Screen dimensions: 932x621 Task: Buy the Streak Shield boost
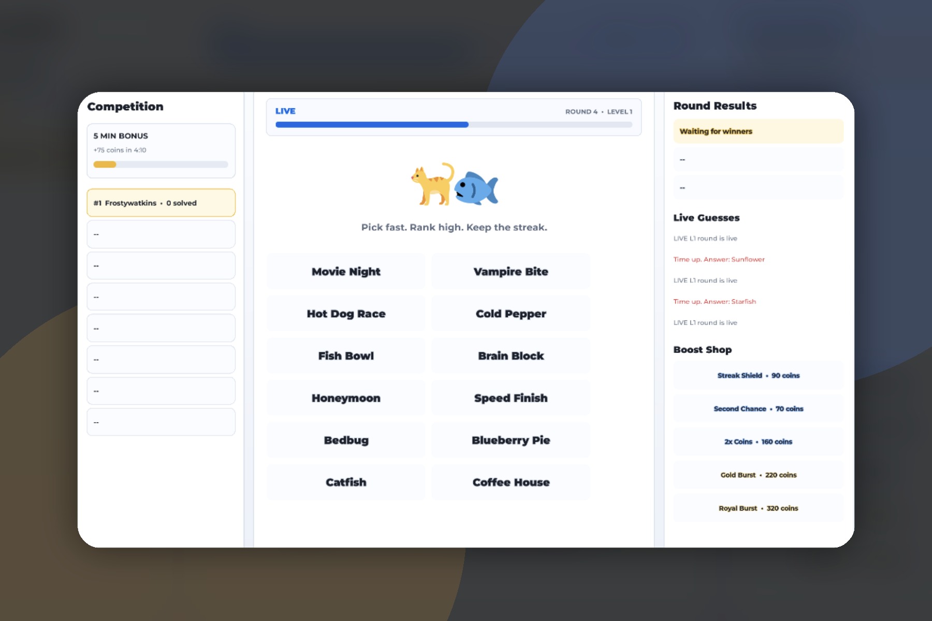(x=759, y=376)
